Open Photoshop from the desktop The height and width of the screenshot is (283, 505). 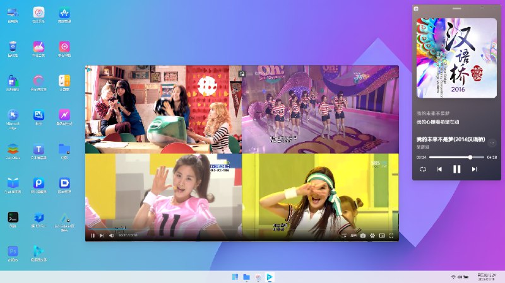[13, 251]
